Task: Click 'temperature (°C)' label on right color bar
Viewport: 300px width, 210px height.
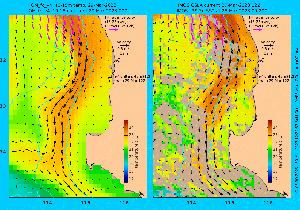Action: [x=280, y=151]
